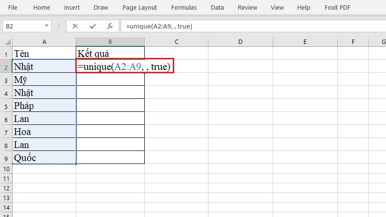Click cell A7 containing Hoa
The image size is (386, 217).
(x=44, y=132)
